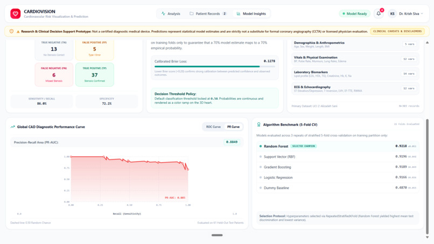The image size is (434, 244).
Task: Select the Dummy Baseline row
Action: point(338,188)
